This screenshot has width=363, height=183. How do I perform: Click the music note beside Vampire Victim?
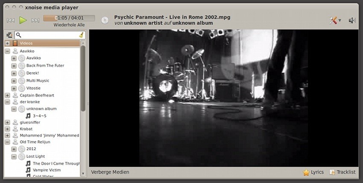28,170
